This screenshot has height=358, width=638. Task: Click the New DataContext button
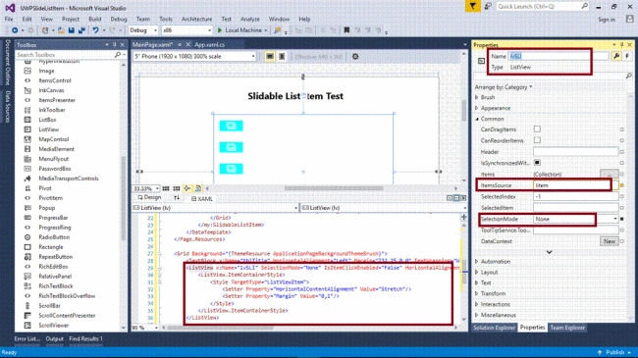[x=610, y=241]
